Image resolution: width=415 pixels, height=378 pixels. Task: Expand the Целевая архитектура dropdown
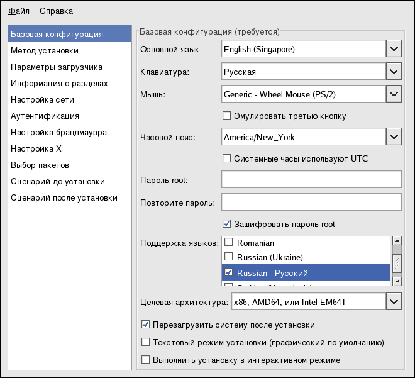[x=394, y=303]
